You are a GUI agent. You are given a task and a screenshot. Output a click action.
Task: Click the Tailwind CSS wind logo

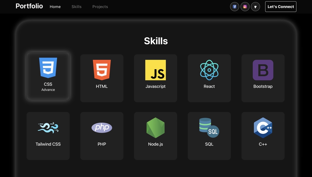click(48, 128)
